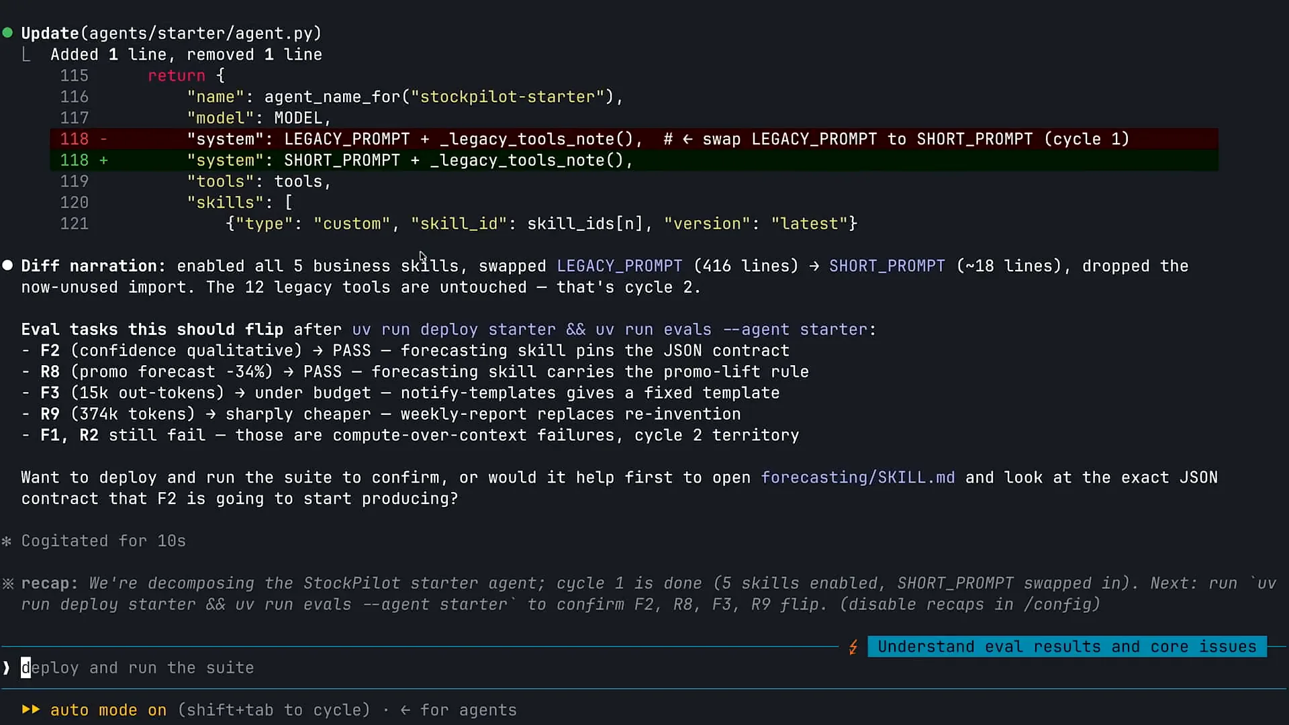This screenshot has width=1289, height=725.
Task: Click 'uv run evals --agent starter' in the eval heading
Action: (x=732, y=330)
